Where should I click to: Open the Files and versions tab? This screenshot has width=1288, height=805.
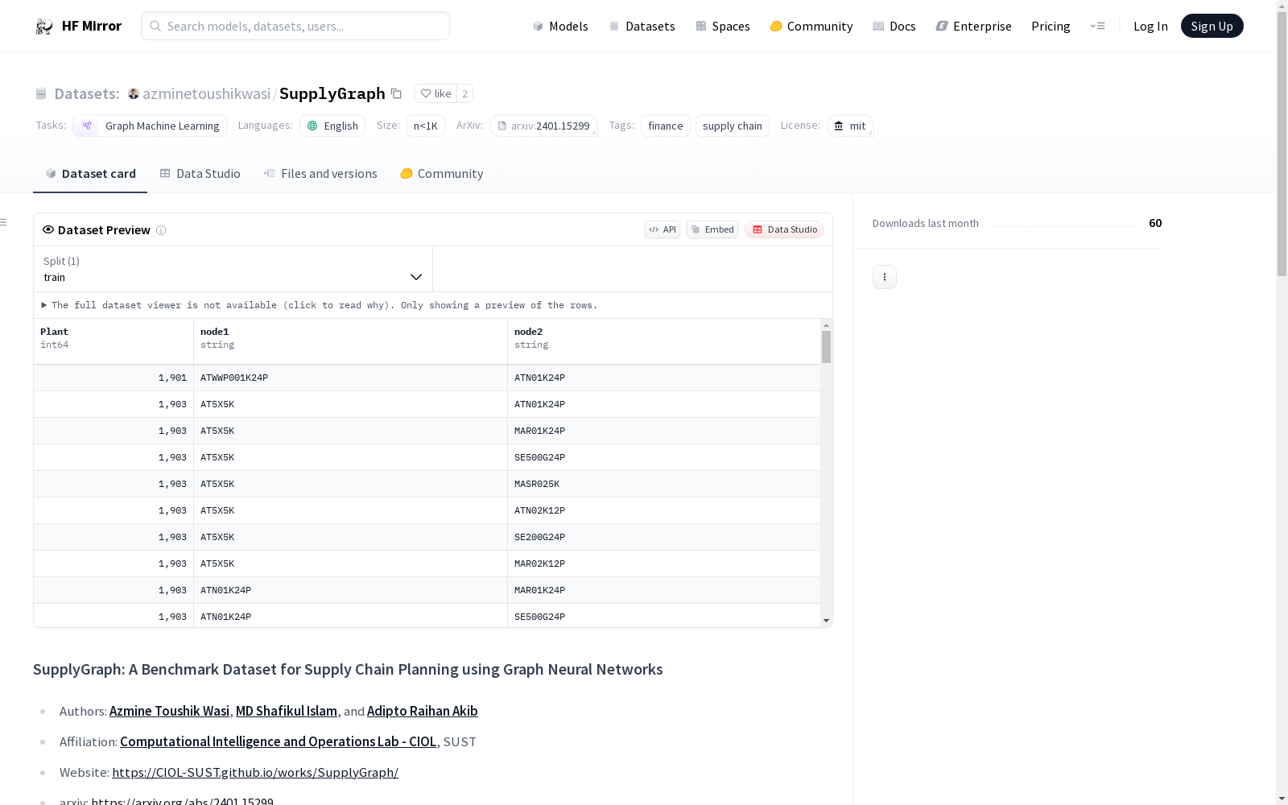320,174
